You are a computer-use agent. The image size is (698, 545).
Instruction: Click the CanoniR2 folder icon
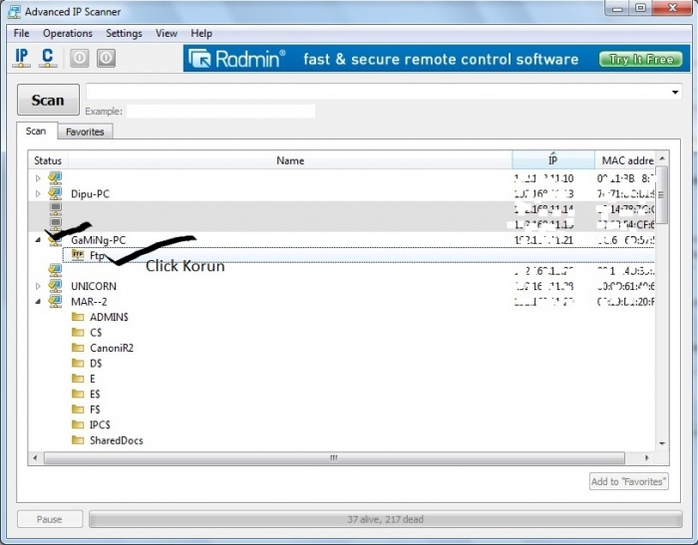tap(78, 348)
